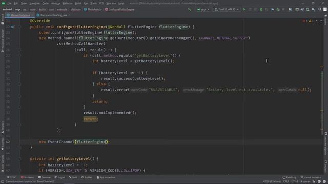Collapse the lambda fold marker at line 26

pyautogui.click(x=19, y=50)
